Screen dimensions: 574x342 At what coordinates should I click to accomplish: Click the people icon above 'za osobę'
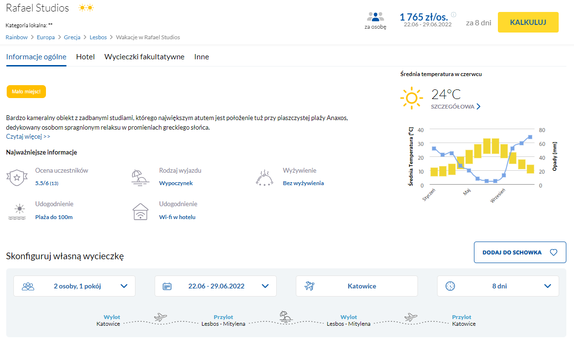click(x=375, y=17)
